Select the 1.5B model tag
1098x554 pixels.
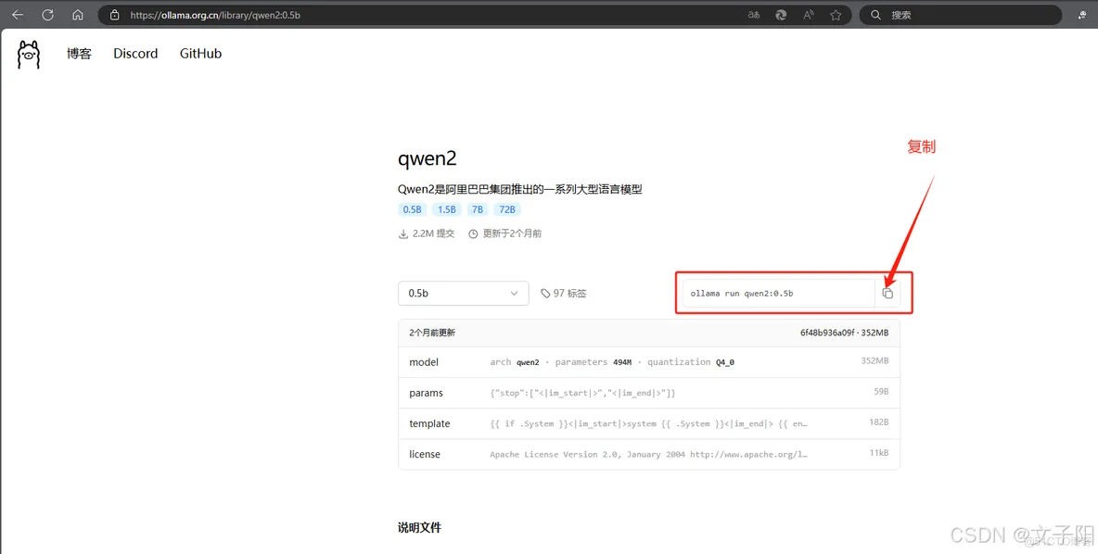coord(446,209)
